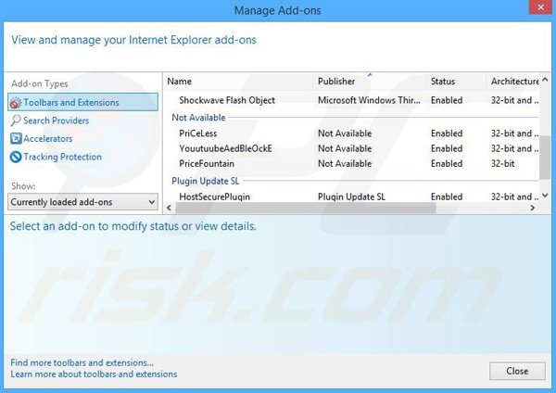Click the vertical scrollbar up arrow
The height and width of the screenshot is (393, 556).
click(545, 80)
